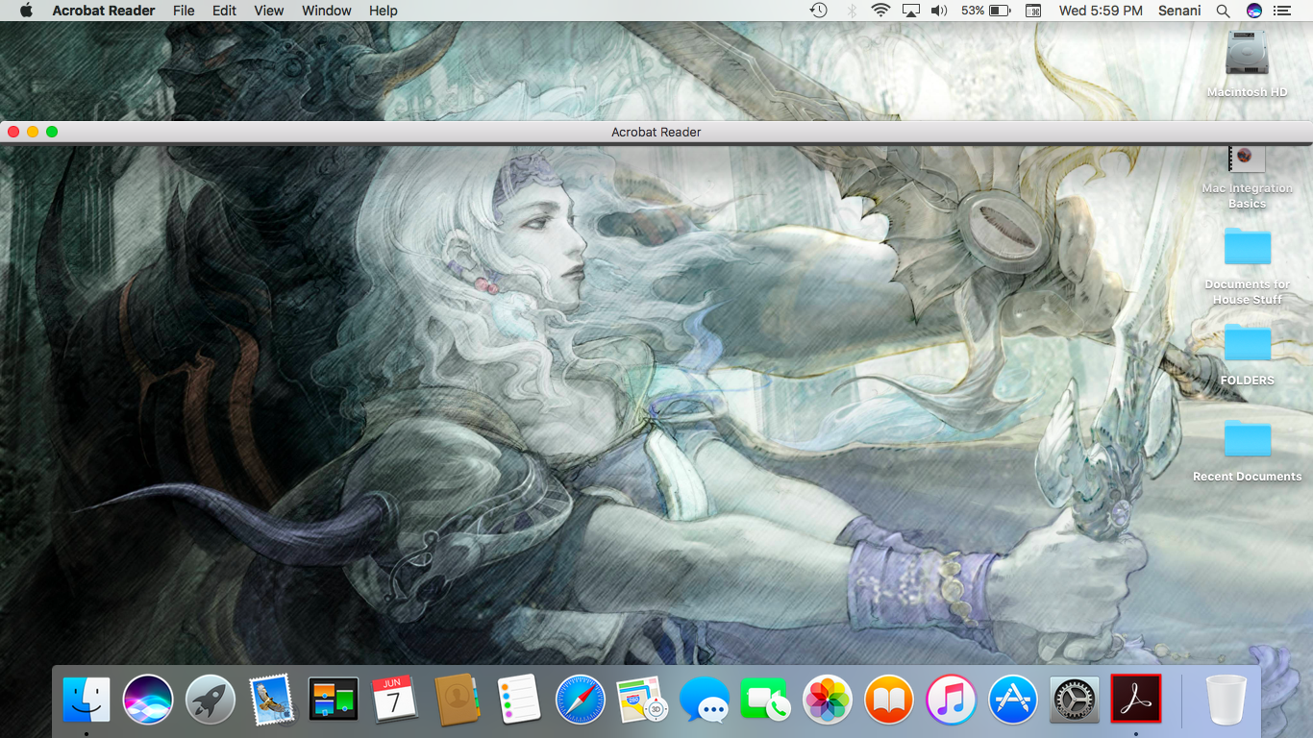Minimize the Acrobat Reader window

(x=33, y=132)
